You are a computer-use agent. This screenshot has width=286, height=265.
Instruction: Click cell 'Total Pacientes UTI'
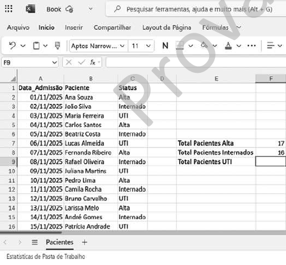pyautogui.click(x=216, y=162)
